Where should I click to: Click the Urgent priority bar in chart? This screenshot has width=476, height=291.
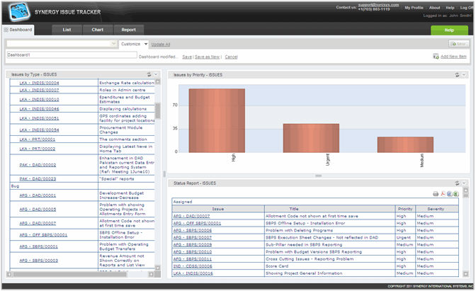point(311,138)
